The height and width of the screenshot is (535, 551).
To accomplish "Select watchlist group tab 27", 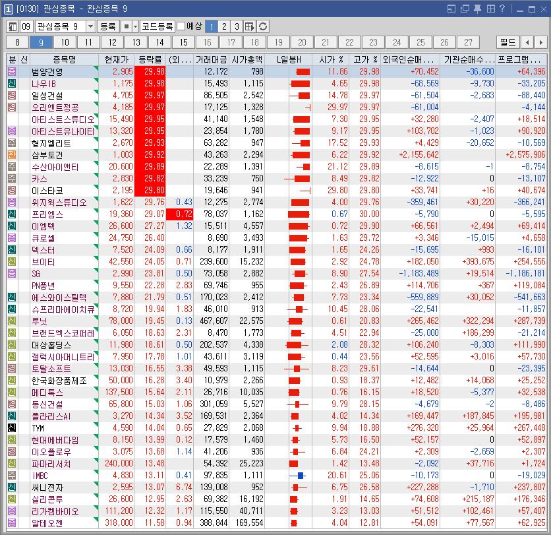I will [468, 43].
